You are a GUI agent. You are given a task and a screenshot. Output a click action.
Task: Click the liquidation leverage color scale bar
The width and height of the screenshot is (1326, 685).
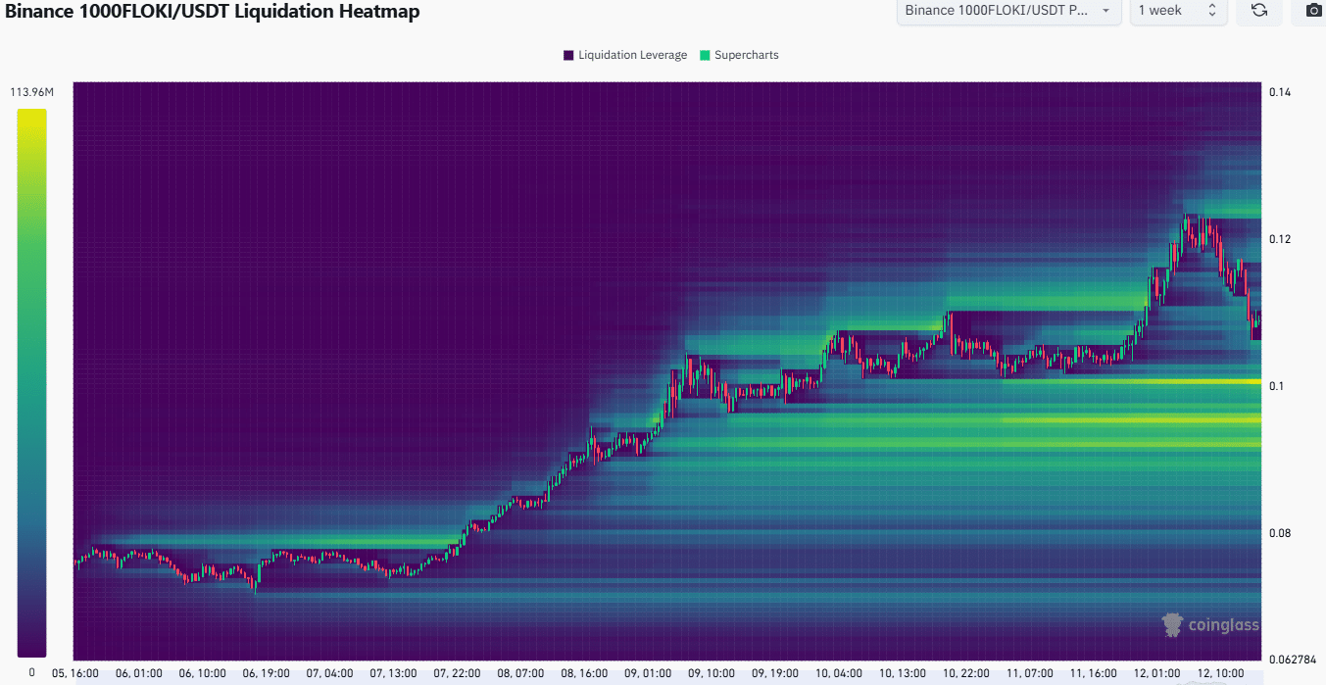click(x=31, y=382)
